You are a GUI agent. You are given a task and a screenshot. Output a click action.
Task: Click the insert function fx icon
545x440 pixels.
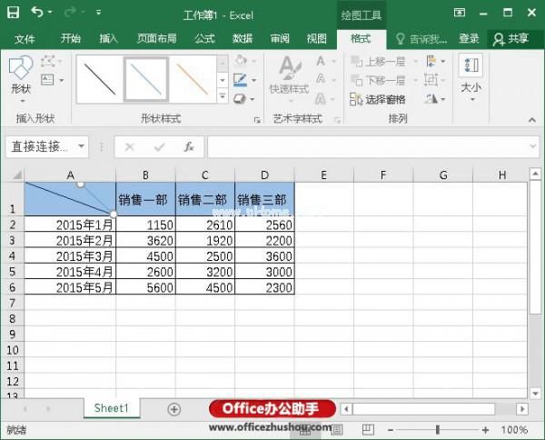(188, 146)
